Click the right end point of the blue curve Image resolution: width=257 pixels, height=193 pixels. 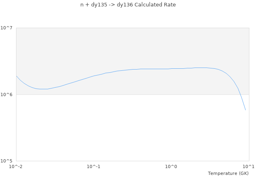tap(245, 110)
